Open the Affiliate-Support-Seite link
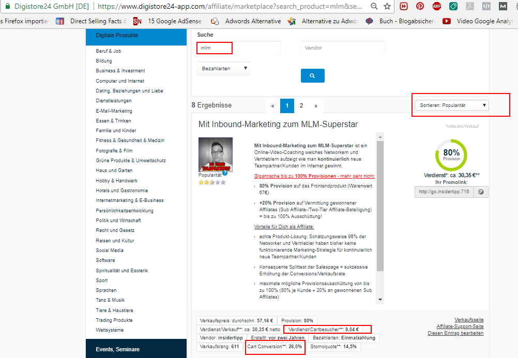Screen dimensions: 518x358 pyautogui.click(x=460, y=326)
